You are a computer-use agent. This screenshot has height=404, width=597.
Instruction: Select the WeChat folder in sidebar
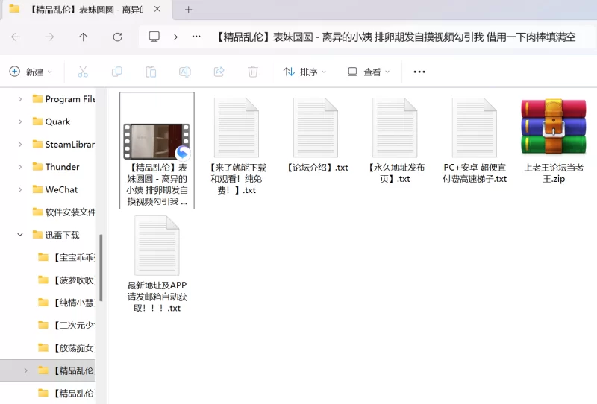(61, 189)
